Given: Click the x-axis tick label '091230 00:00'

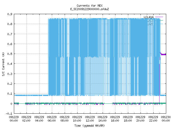Looking at the screenshot, I should 166,119.
